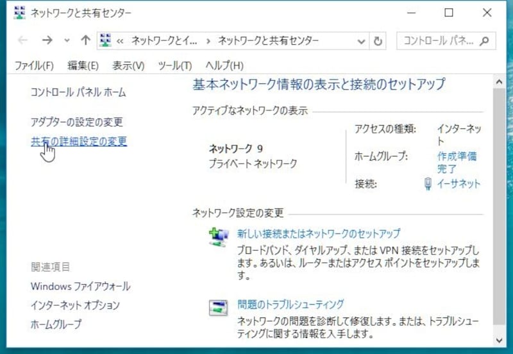The width and height of the screenshot is (513, 354).
Task: Go forward with the forward arrow
Action: [47, 40]
